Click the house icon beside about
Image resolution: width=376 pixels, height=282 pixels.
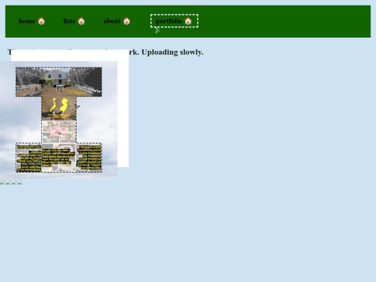click(127, 21)
